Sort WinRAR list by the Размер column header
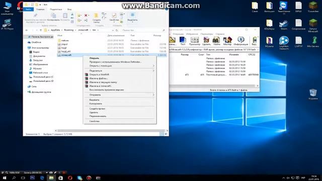The width and height of the screenshot is (322, 181). [185, 55]
